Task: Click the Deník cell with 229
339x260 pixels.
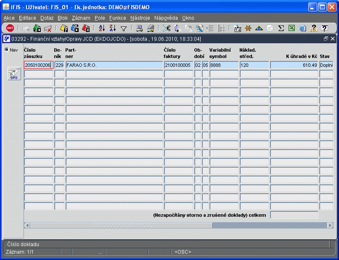Action: point(59,65)
